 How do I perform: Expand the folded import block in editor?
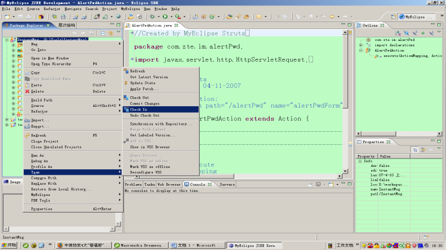[x=132, y=59]
